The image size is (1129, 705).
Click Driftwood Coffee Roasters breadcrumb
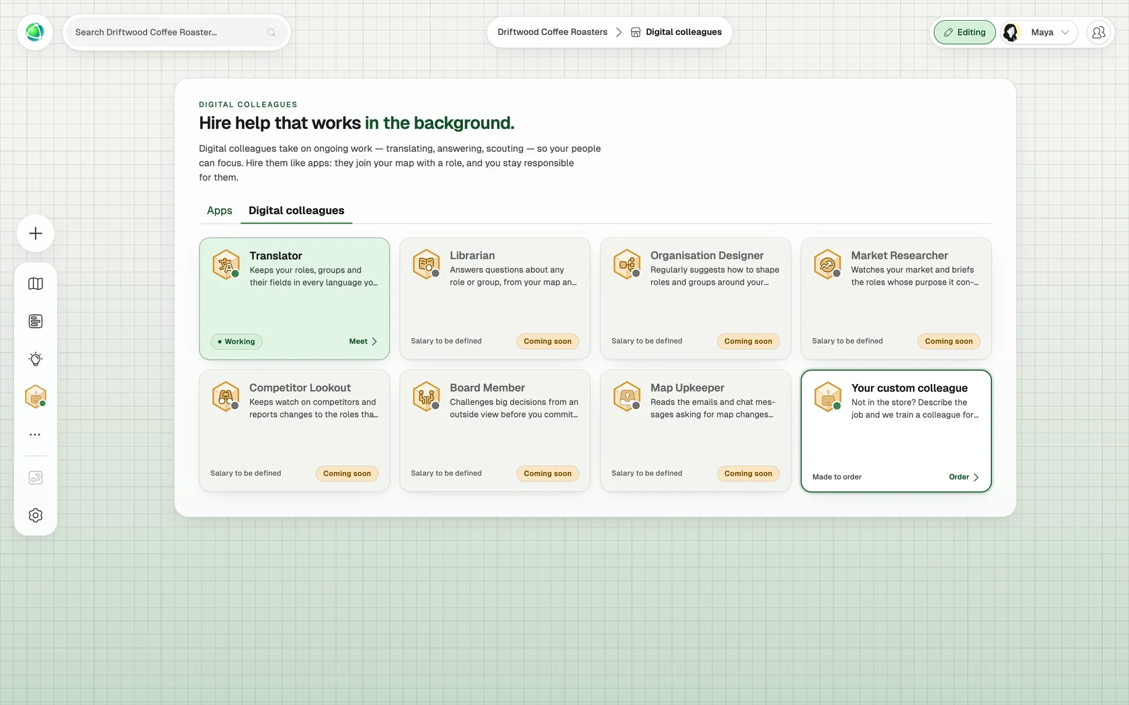tap(552, 32)
